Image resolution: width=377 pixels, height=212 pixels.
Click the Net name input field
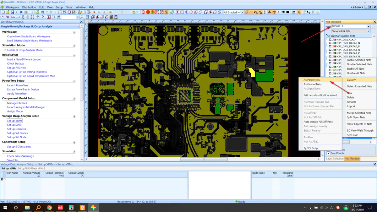349,27
